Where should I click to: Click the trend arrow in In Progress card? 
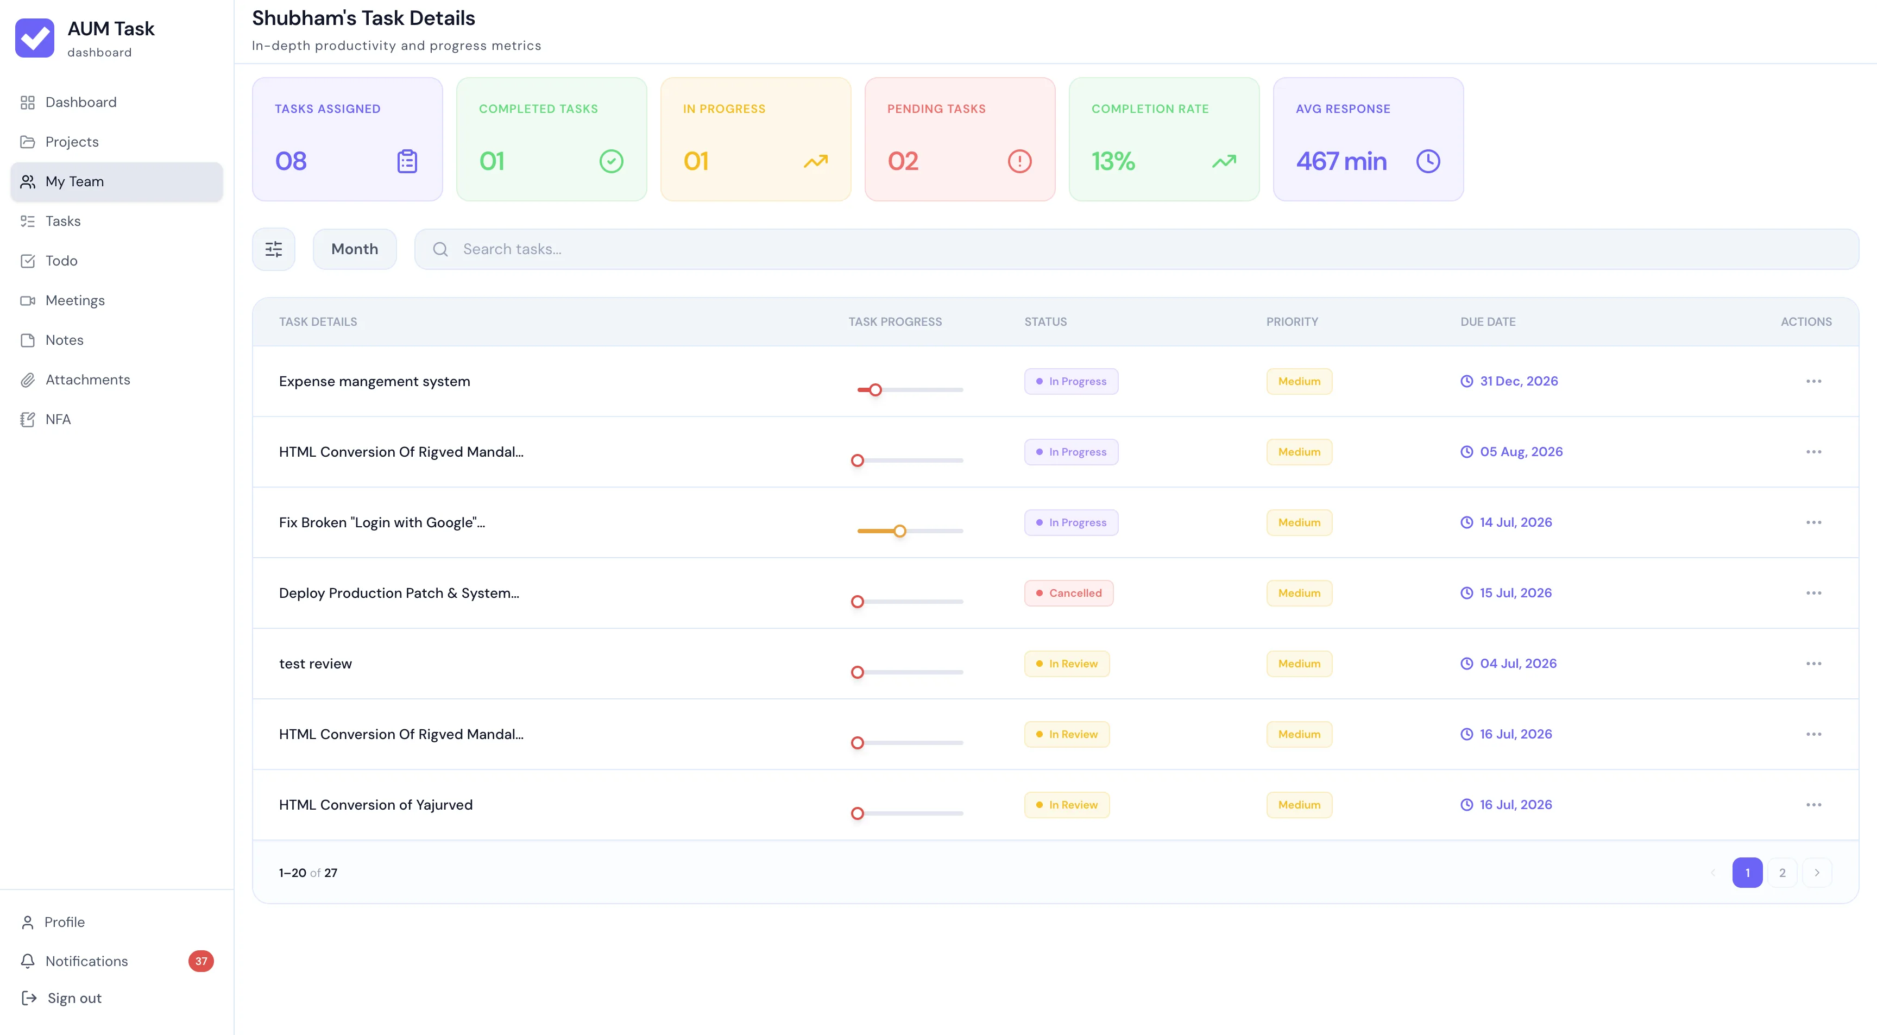pyautogui.click(x=815, y=161)
